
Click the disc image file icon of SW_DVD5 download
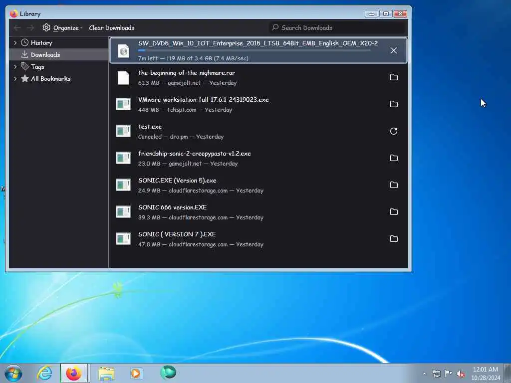click(123, 51)
